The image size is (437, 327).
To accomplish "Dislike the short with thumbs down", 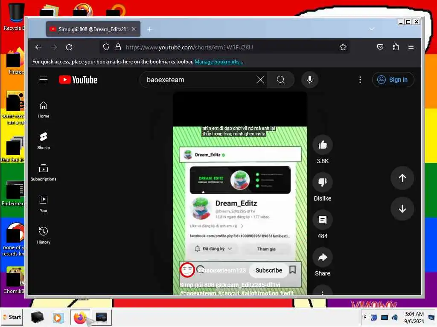I will (323, 182).
